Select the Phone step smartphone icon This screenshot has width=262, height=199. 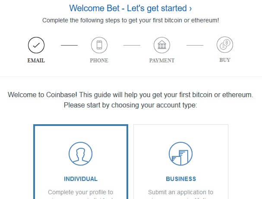coord(99,45)
